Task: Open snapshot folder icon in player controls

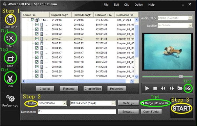Action: pyautogui.click(x=180, y=88)
